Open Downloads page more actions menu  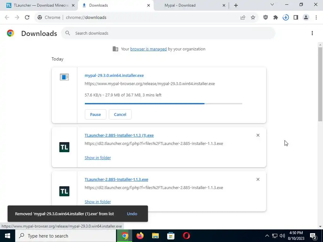[x=312, y=33]
